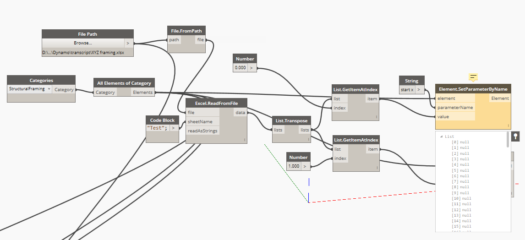Click the [10] null entry in preview list
525x240 pixels.
tap(461, 198)
